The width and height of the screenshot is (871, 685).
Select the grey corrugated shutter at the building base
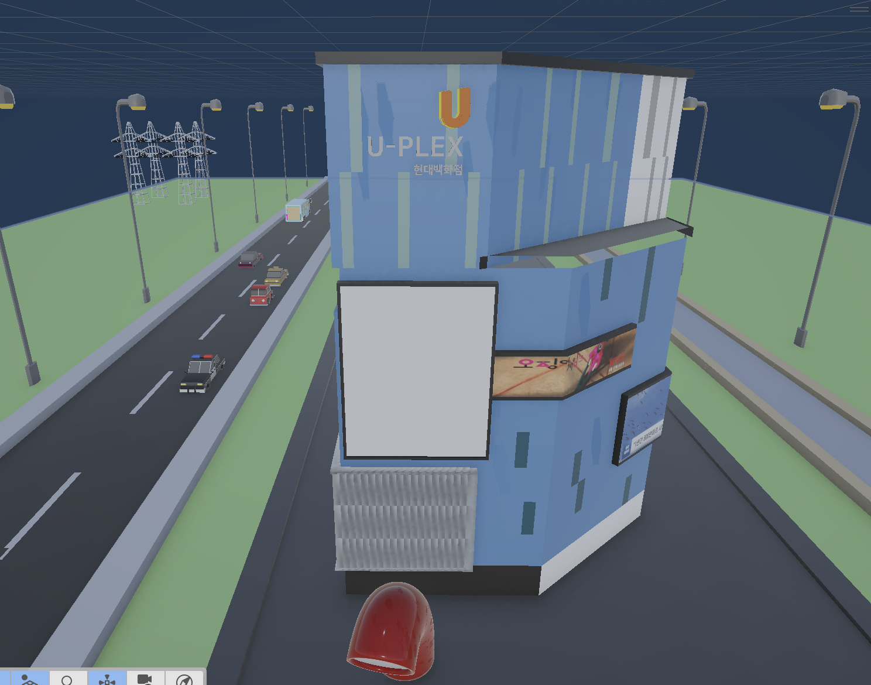click(404, 518)
